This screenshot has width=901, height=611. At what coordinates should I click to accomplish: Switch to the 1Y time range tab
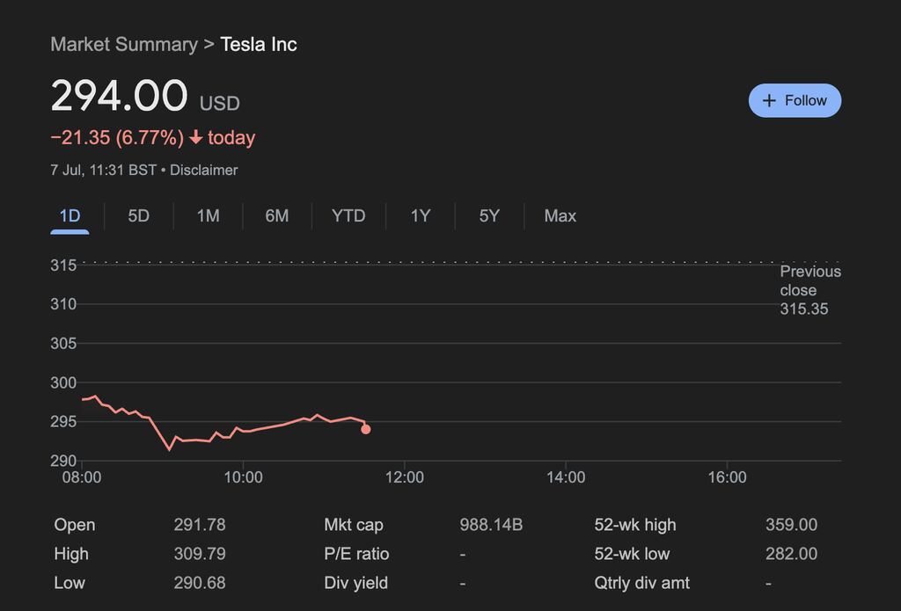(x=420, y=216)
